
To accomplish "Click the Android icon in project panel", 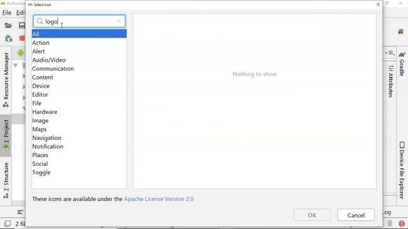I will 20,53.
